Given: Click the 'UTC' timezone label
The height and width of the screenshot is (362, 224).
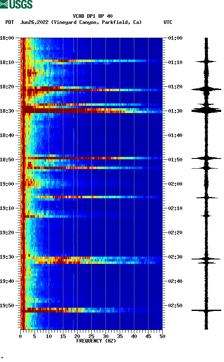Looking at the screenshot, I should point(168,22).
